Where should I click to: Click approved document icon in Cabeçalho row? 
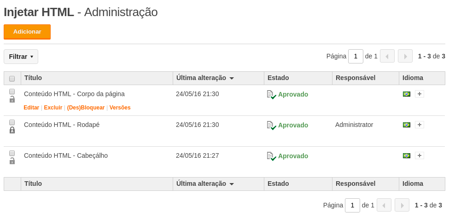(271, 156)
